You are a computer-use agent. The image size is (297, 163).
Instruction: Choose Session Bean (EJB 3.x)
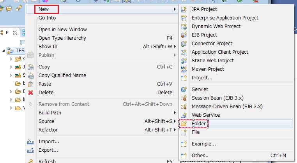[x=217, y=98]
